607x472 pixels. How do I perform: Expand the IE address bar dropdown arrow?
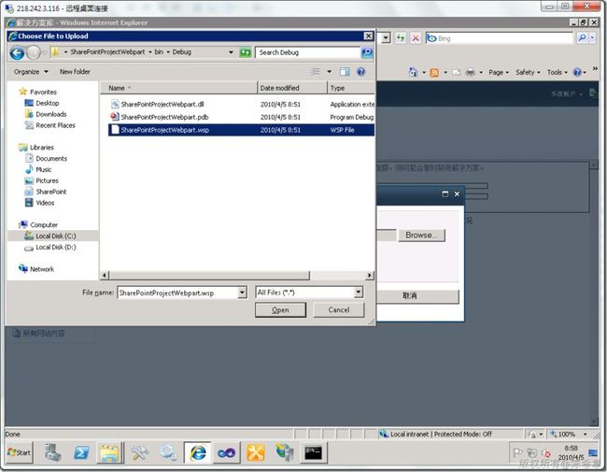(x=386, y=38)
